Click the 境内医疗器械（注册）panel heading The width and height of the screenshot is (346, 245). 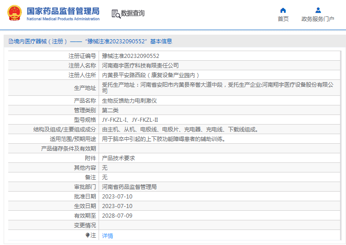tap(90, 42)
